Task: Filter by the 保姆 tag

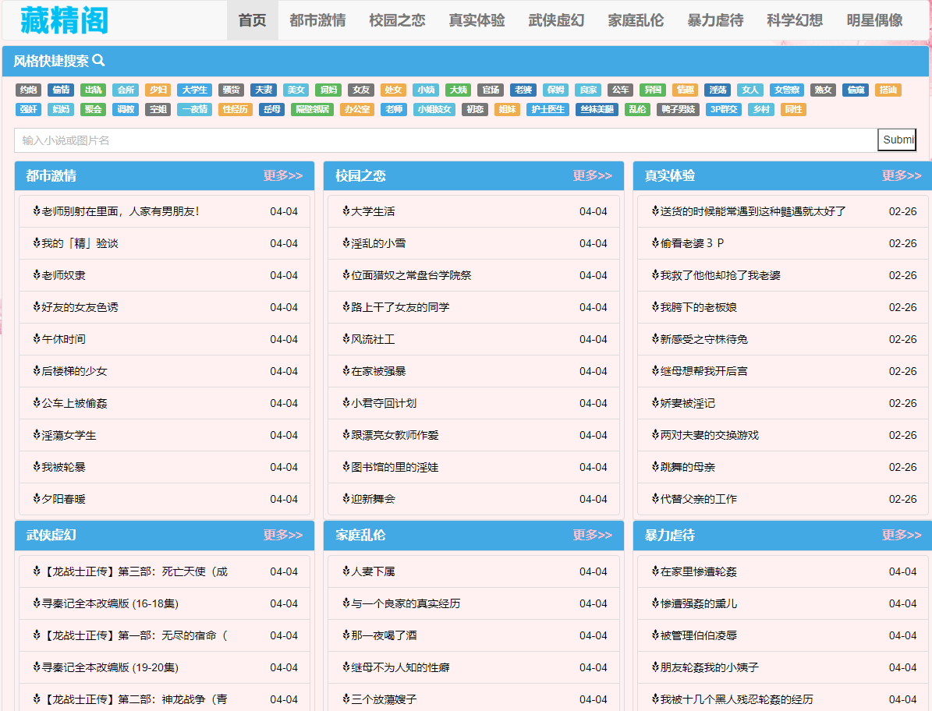Action: tap(556, 90)
